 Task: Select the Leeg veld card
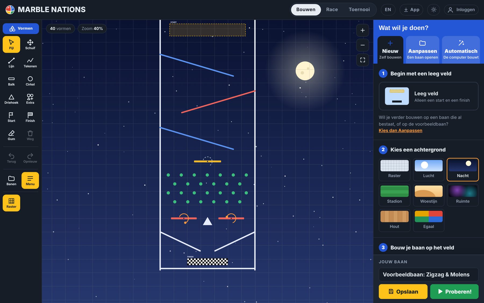[429, 96]
